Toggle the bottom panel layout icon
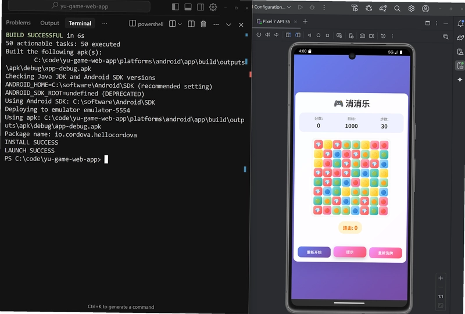Viewport: 465px width, 314px height. click(x=188, y=7)
